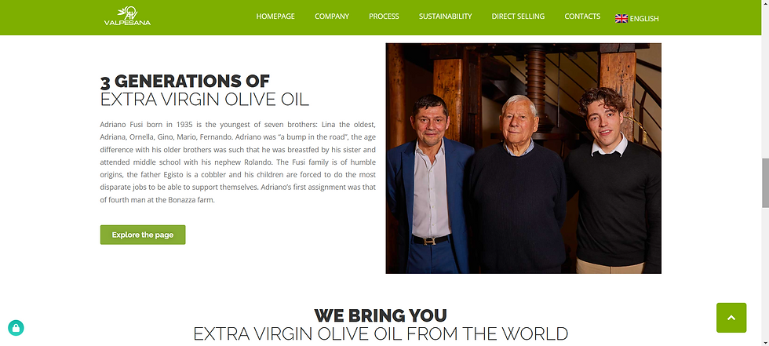Click the 3 Generations Of heading
Viewport: 769px width, 346px height.
pyautogui.click(x=185, y=82)
